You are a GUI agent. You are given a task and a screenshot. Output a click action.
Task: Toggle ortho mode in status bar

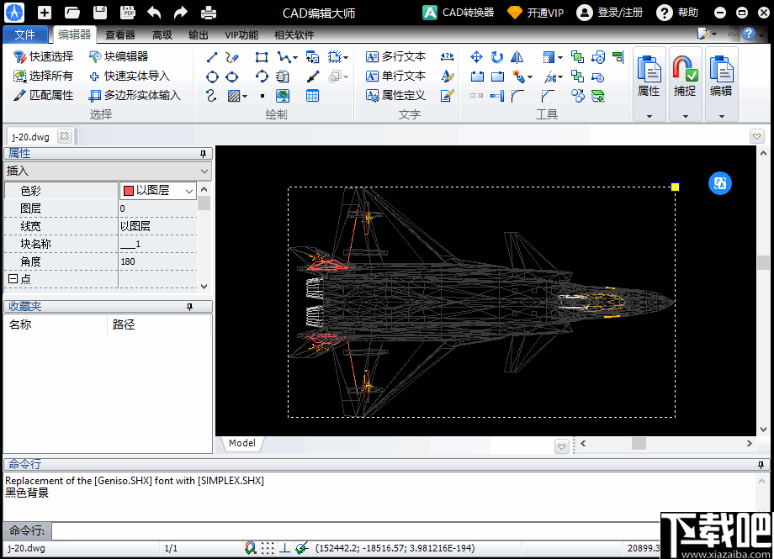pyautogui.click(x=284, y=548)
